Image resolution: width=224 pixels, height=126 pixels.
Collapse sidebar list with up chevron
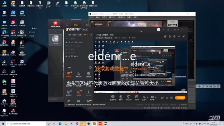point(55,32)
